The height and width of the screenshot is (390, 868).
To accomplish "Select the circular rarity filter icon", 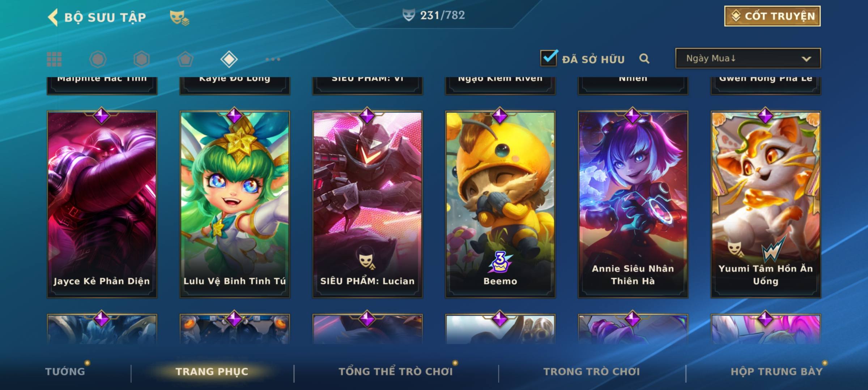I will [x=98, y=59].
